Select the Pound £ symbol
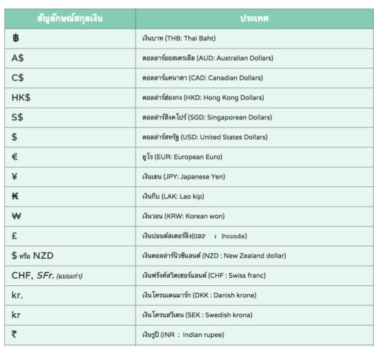 [15, 235]
